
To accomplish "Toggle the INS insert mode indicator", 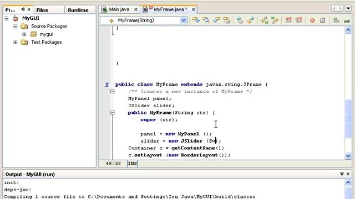I will tap(133, 164).
